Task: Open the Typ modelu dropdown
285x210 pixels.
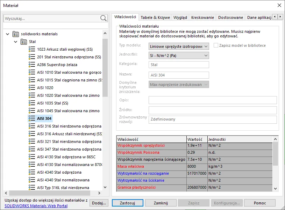Action: [179, 46]
